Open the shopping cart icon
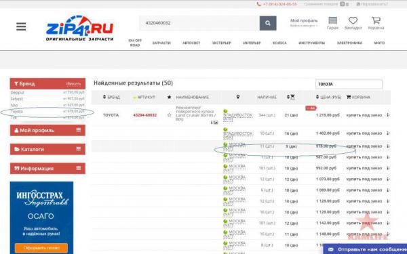This screenshot has width=407, height=254. point(376,23)
